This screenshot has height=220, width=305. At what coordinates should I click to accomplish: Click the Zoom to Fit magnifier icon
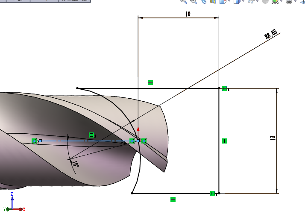point(184,1)
